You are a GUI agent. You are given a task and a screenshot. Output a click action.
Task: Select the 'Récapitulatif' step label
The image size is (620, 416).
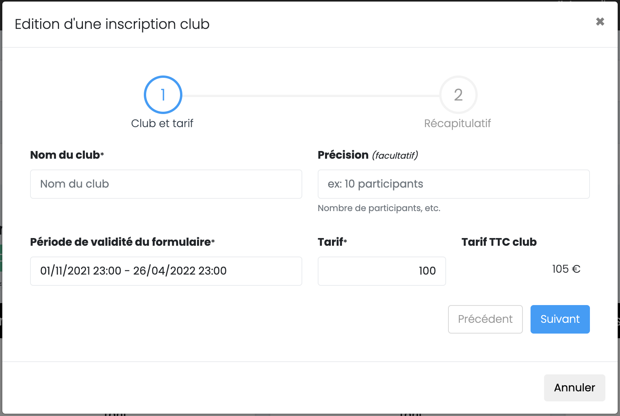pos(457,123)
